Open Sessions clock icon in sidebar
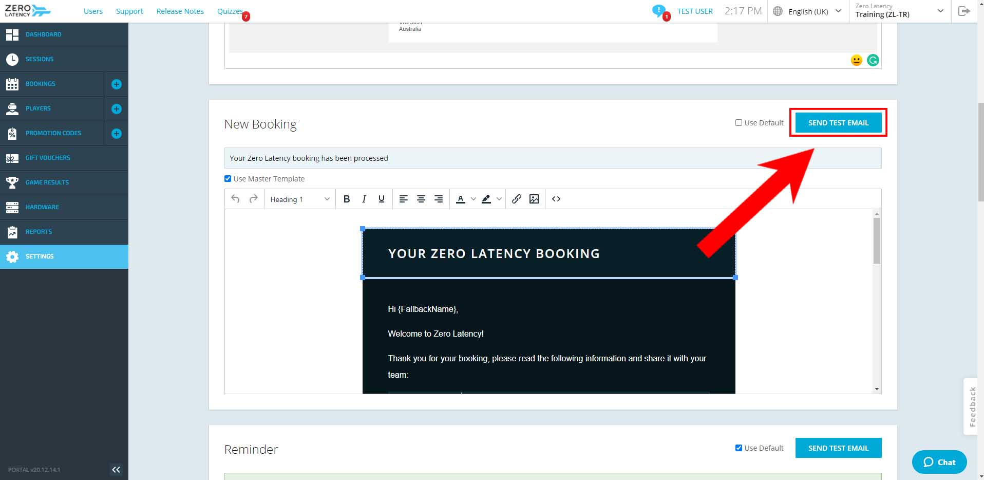Screen dimensions: 984x480 (x=12, y=59)
